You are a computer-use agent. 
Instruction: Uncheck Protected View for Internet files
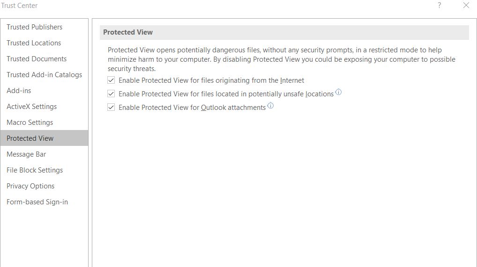coord(111,80)
